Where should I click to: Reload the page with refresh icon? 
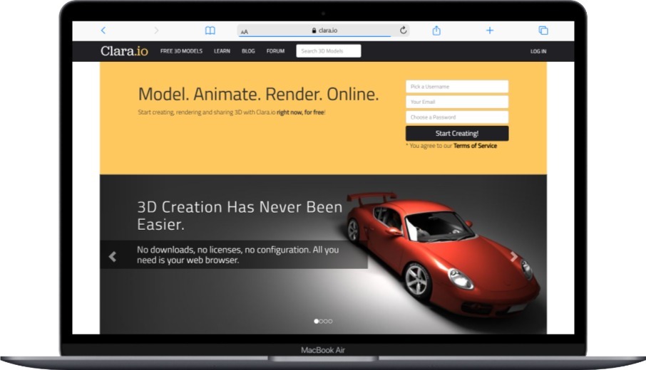[x=404, y=30]
